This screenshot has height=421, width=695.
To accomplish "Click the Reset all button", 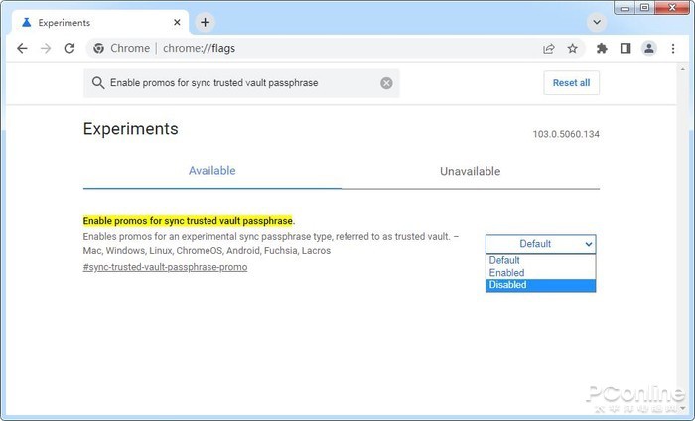I will [571, 83].
